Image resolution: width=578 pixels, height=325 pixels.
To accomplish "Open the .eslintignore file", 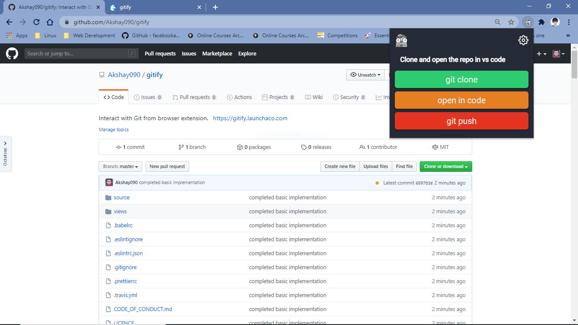I will 128,239.
